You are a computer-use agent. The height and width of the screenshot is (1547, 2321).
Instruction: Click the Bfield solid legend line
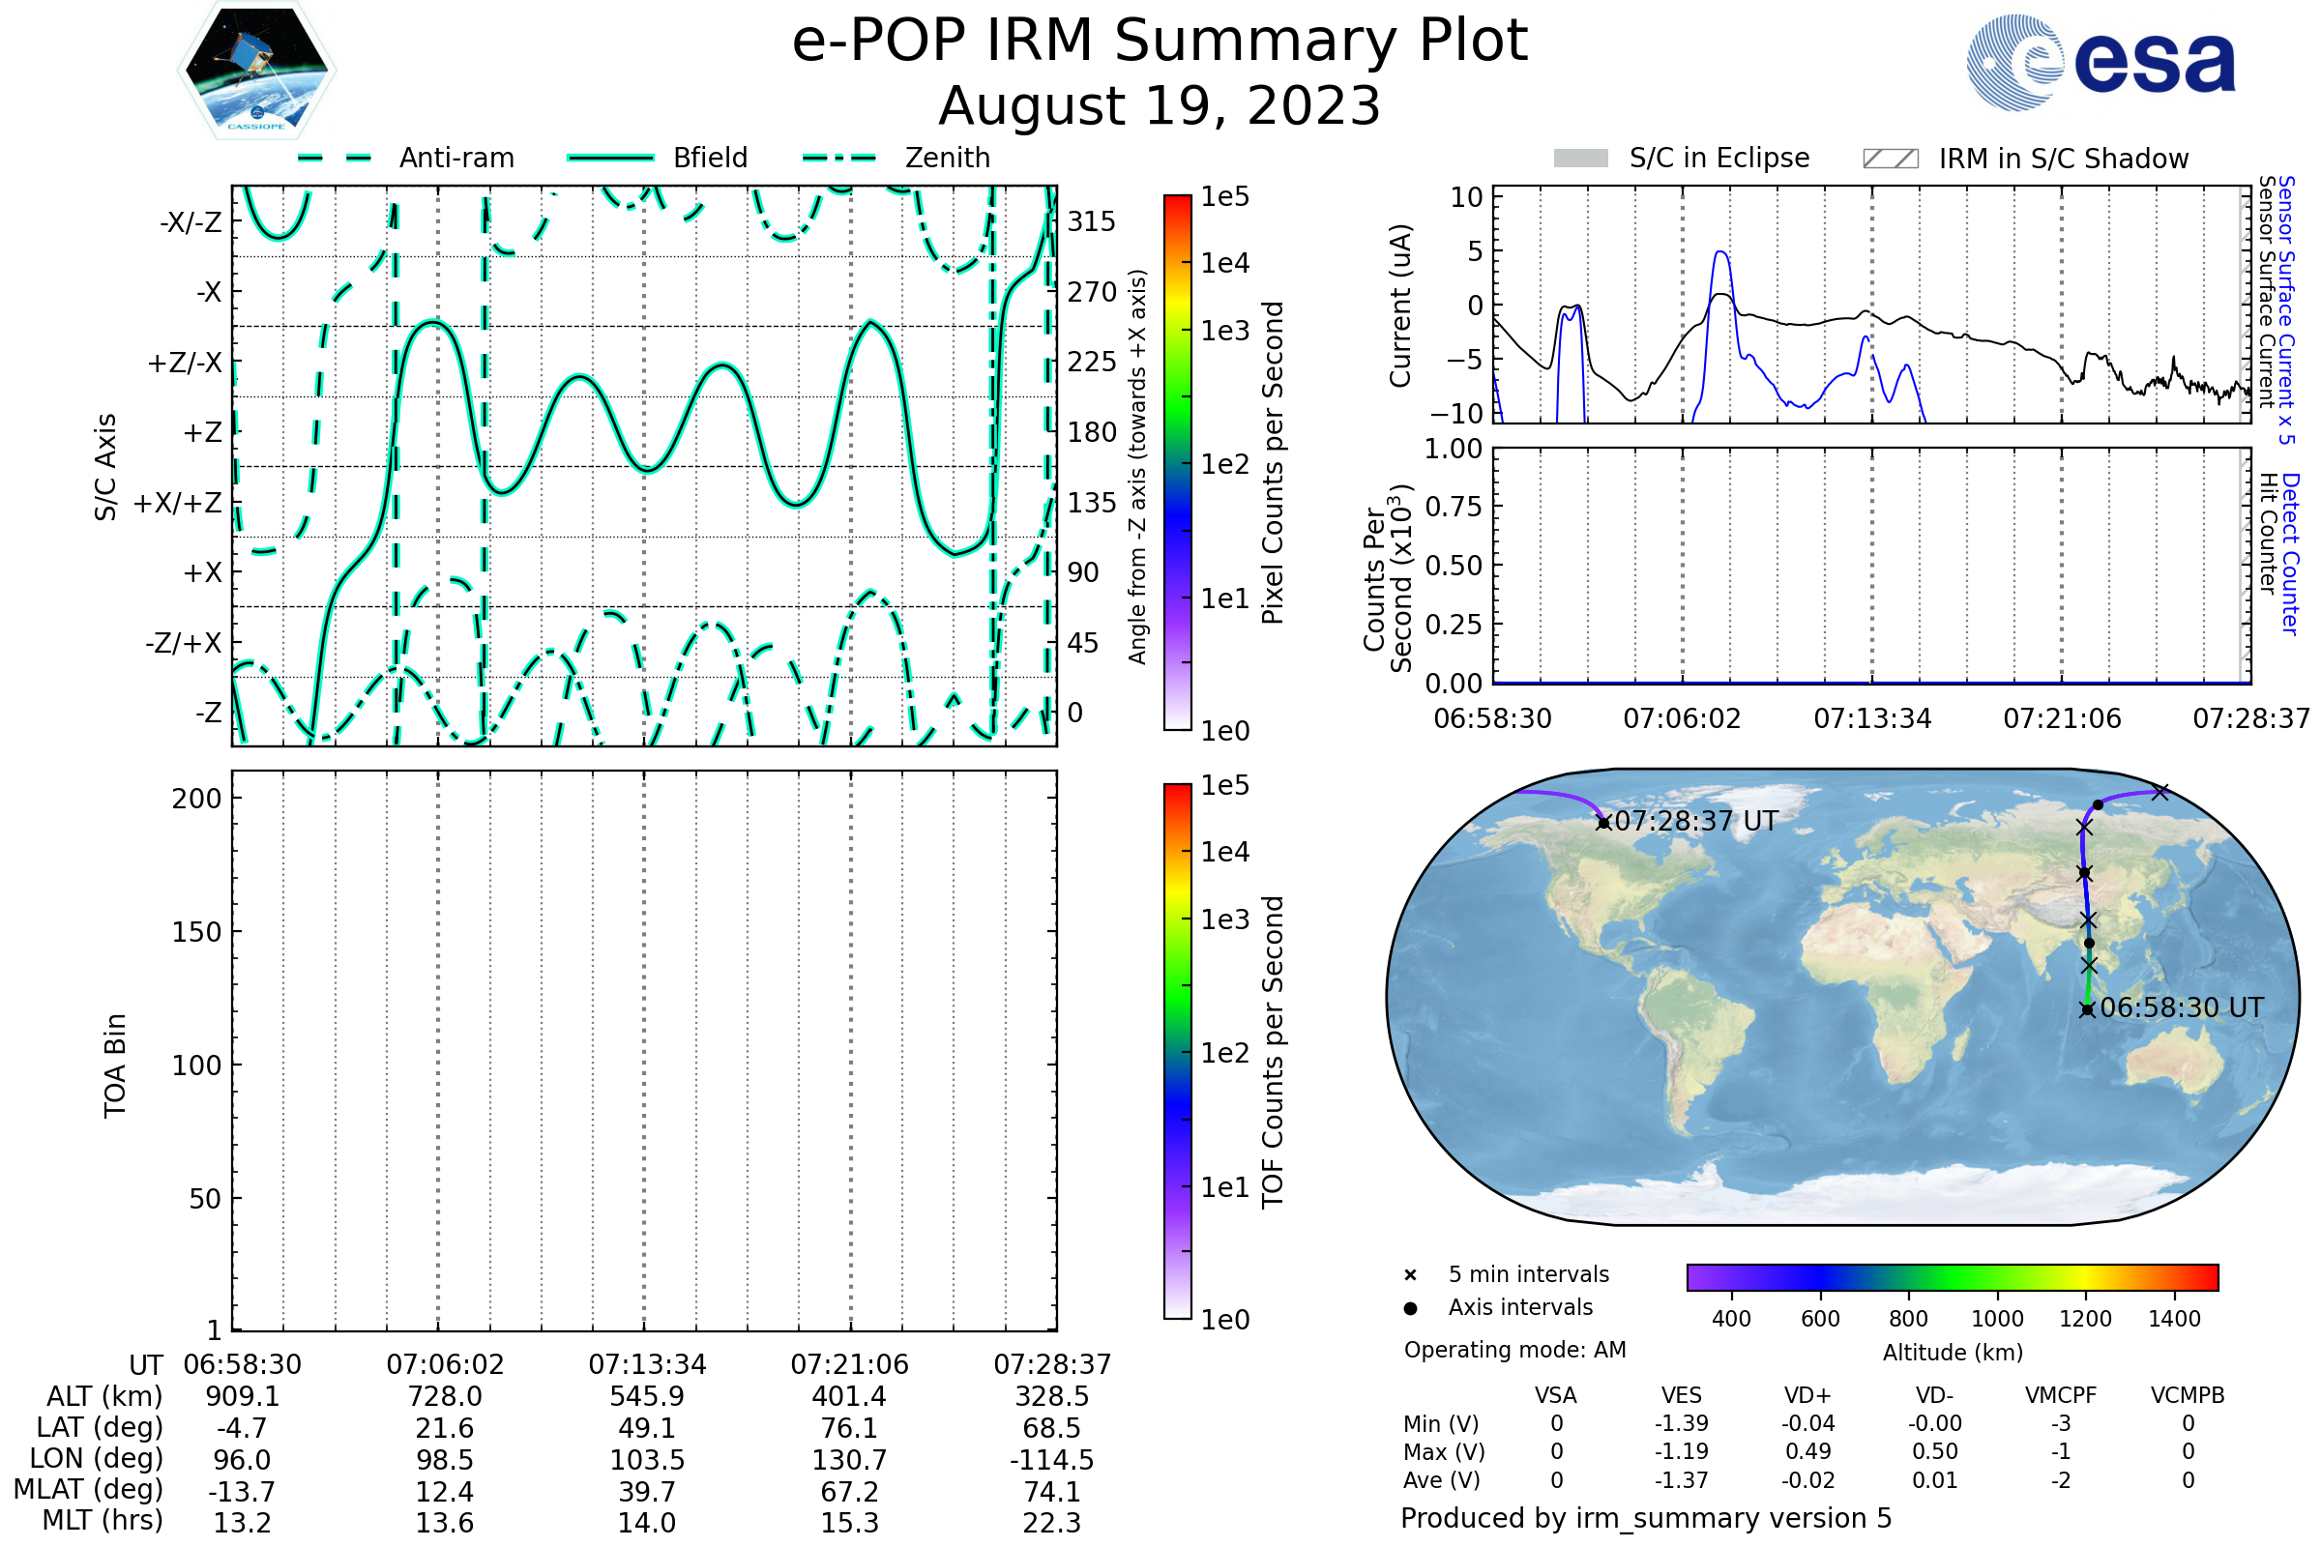(610, 158)
